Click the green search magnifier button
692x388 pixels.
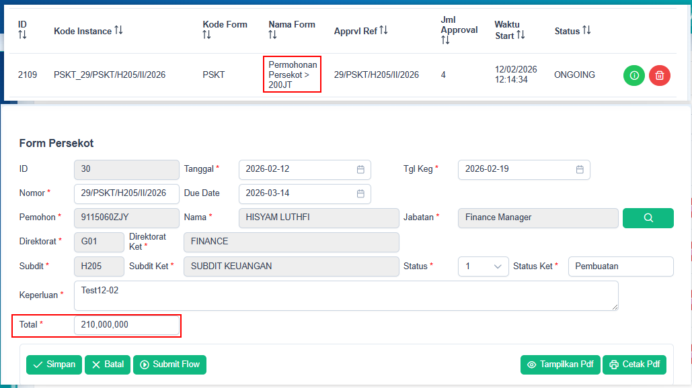tap(648, 218)
